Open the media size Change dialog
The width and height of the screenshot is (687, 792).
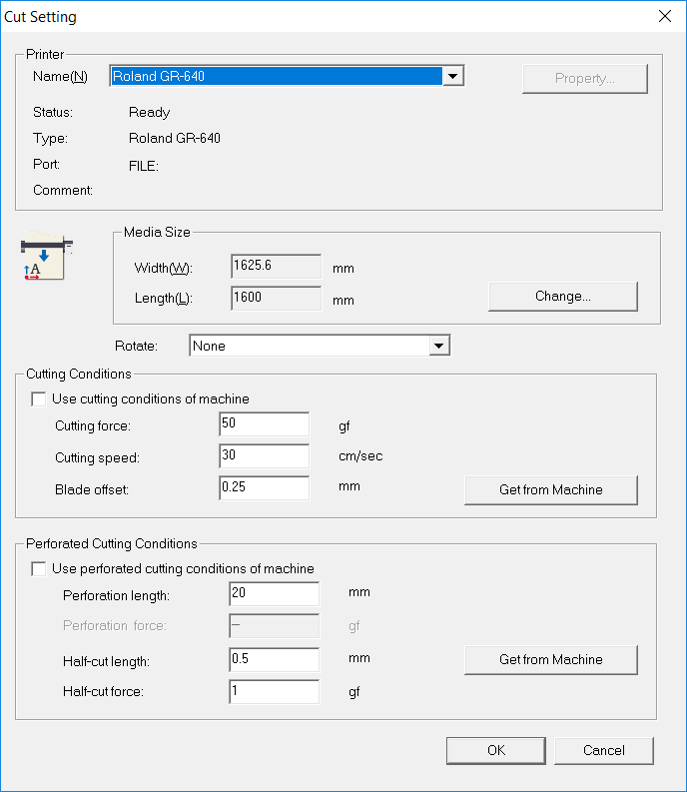point(563,297)
